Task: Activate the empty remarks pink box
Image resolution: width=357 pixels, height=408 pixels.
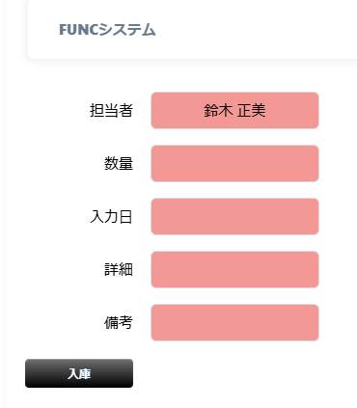Action: pyautogui.click(x=234, y=322)
